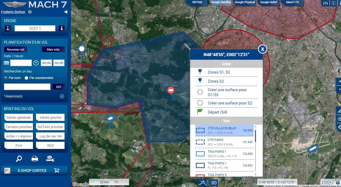Select the second 00:00 time field

59,63
